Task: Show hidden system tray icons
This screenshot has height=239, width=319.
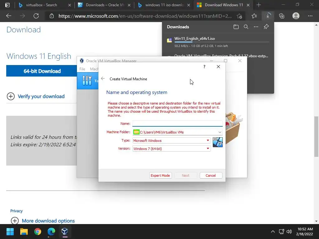Action: coord(273,232)
